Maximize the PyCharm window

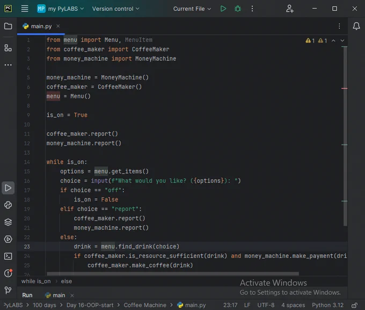[x=334, y=9]
